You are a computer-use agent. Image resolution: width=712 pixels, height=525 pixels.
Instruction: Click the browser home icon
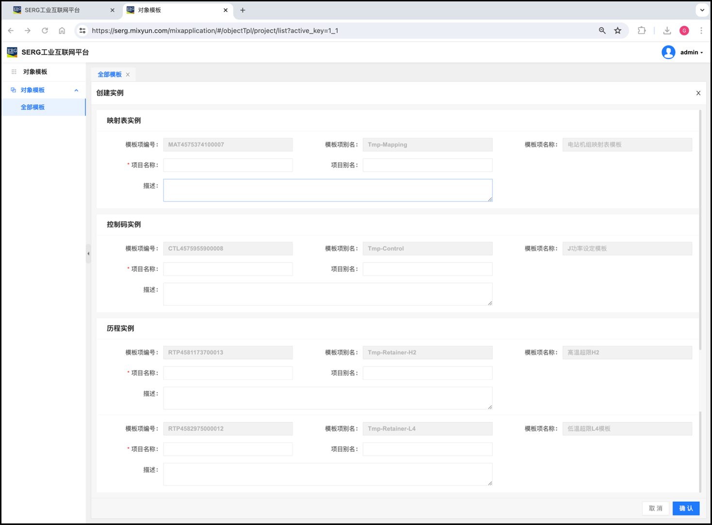[x=62, y=31]
